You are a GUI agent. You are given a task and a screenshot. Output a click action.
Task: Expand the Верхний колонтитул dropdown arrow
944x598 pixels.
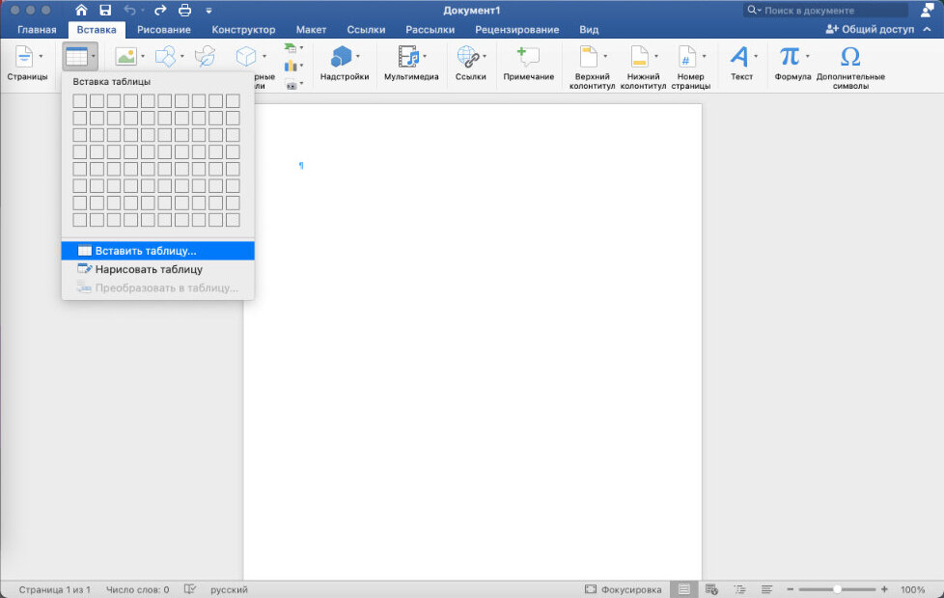[605, 57]
